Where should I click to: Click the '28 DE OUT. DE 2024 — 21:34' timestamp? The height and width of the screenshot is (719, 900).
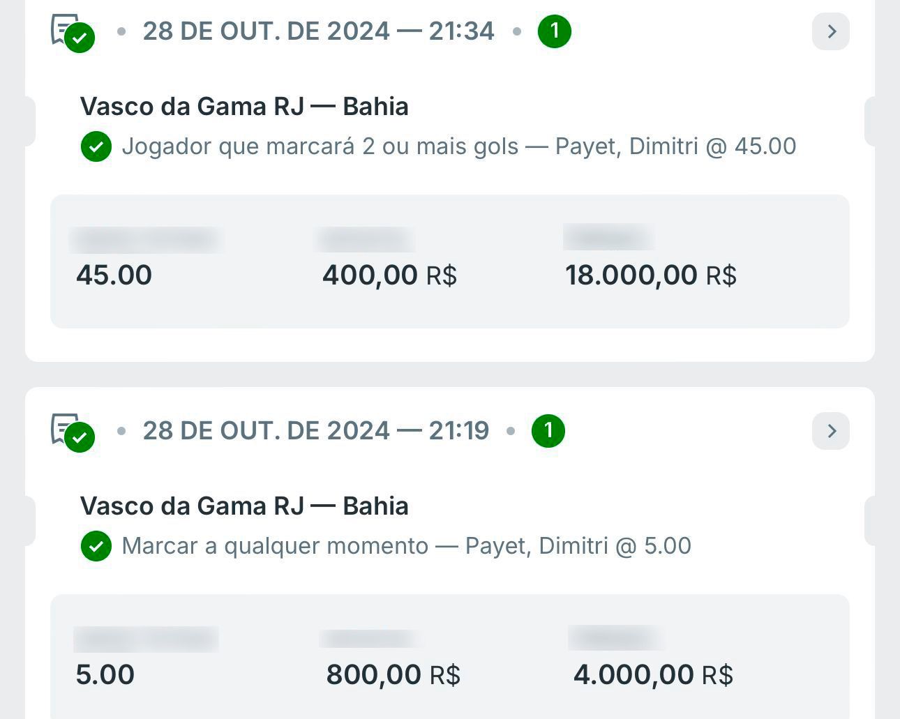tap(318, 31)
